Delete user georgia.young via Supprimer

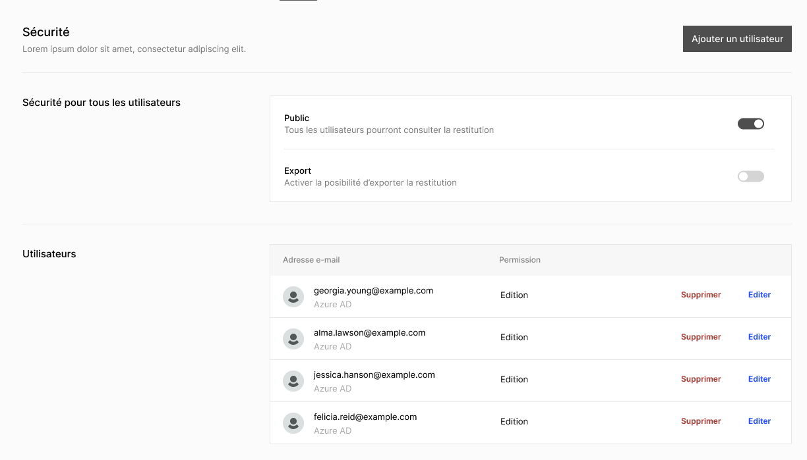click(x=701, y=295)
